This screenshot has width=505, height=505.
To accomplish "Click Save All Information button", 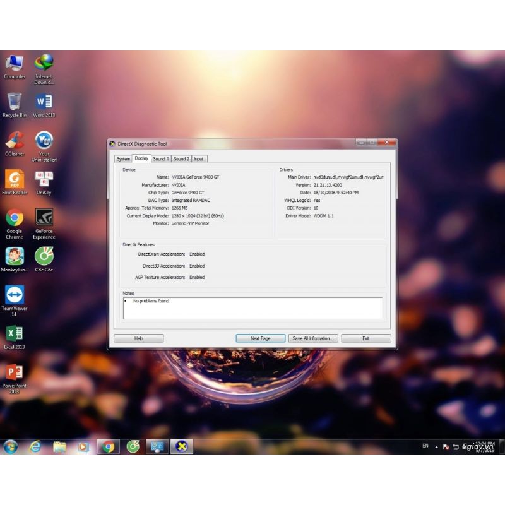I will (x=312, y=338).
